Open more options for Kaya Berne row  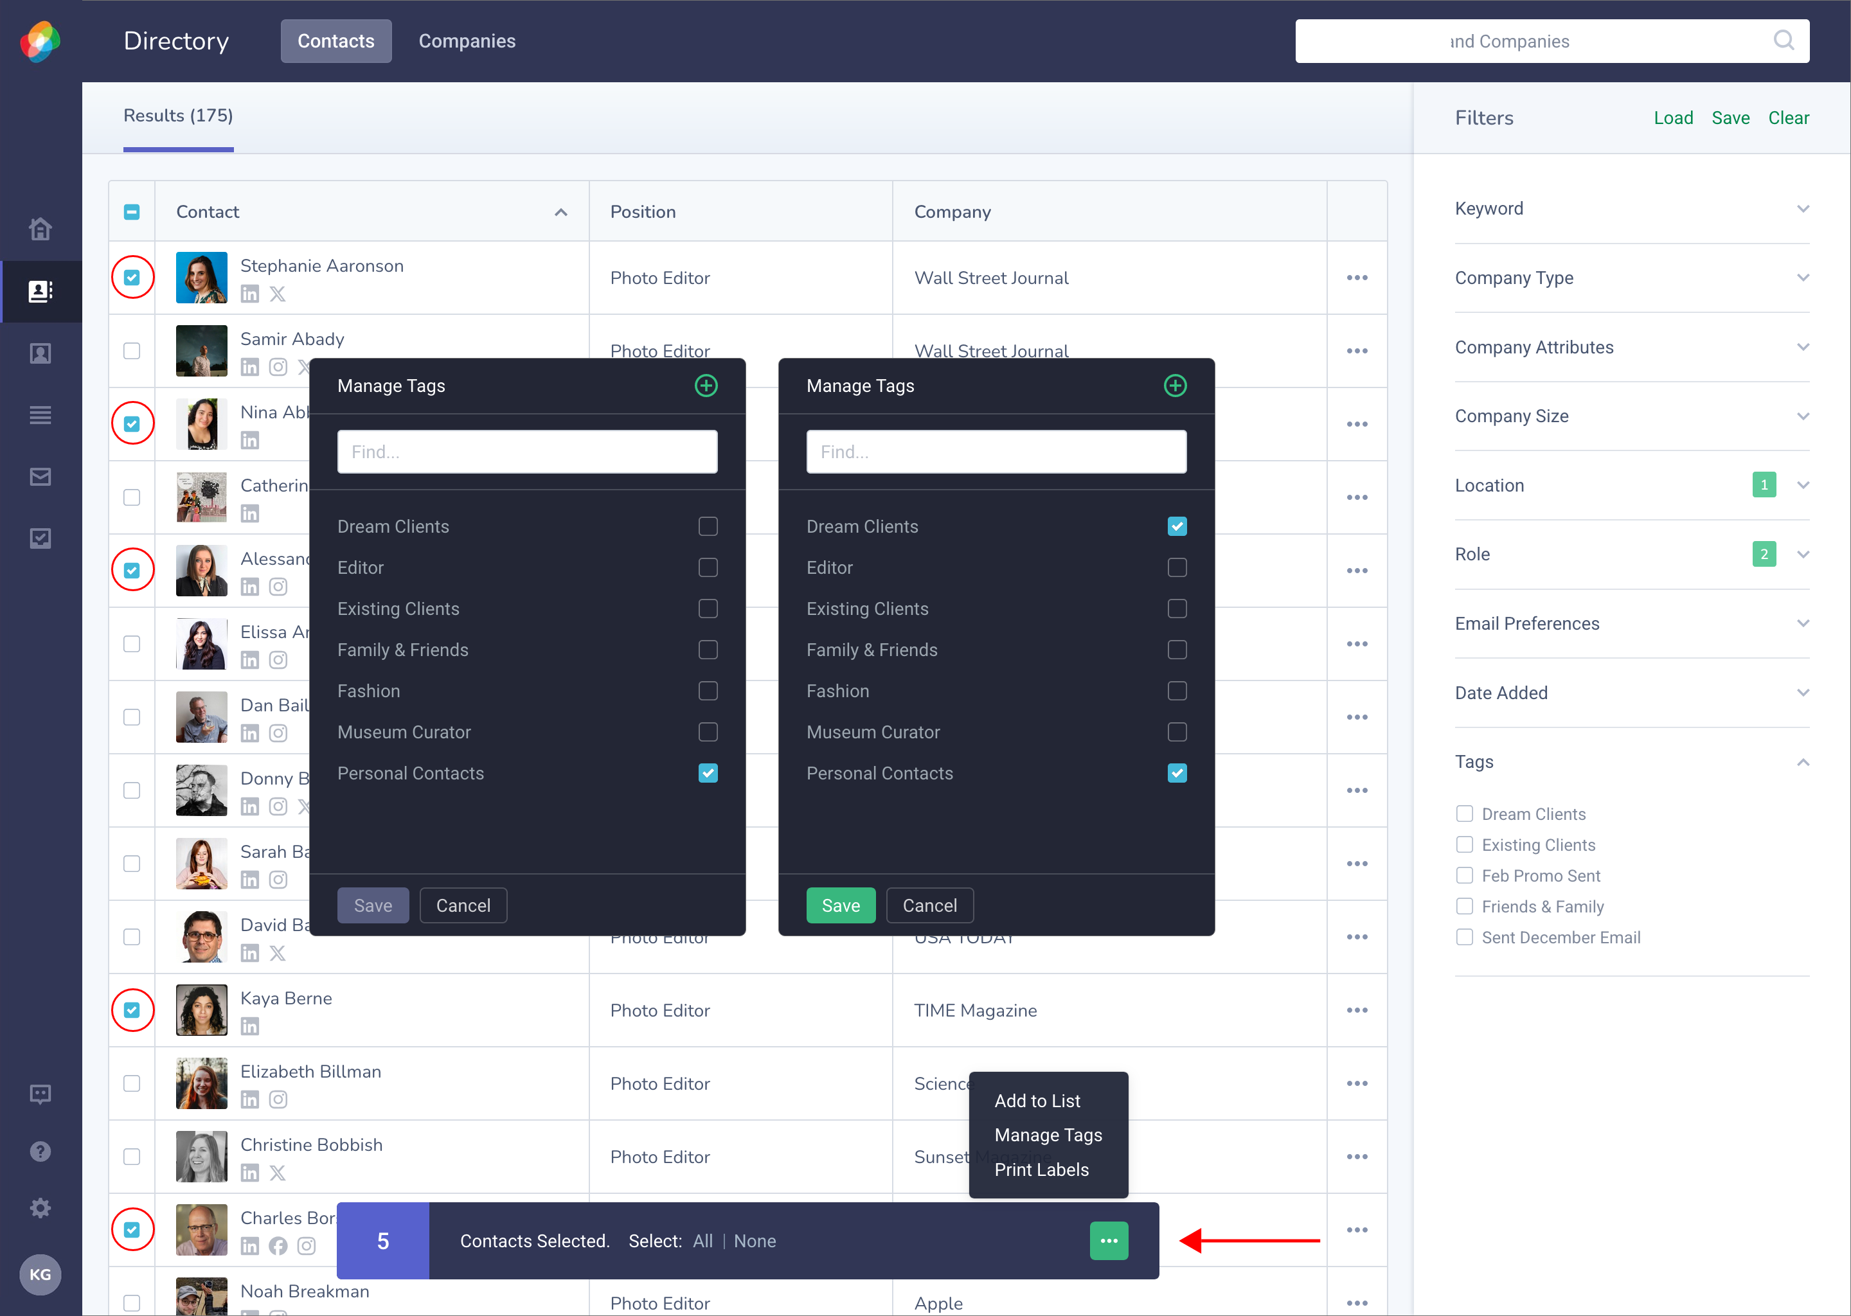click(x=1357, y=1011)
